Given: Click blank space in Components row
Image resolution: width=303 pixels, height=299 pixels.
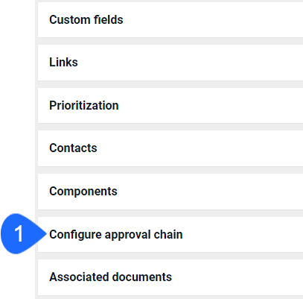Looking at the screenshot, I should tap(211, 192).
